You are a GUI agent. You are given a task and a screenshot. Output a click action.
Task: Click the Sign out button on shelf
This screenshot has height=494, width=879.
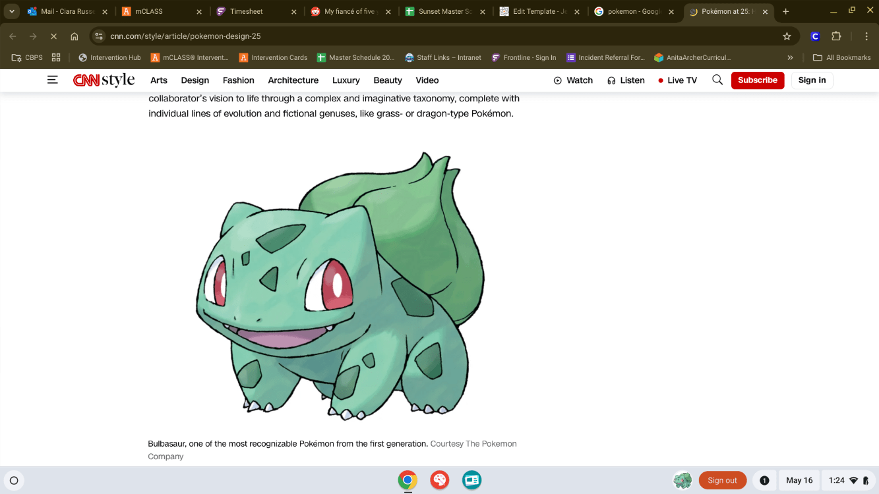point(723,480)
